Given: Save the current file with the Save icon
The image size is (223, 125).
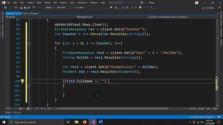Looking at the screenshot, I should (25, 8).
